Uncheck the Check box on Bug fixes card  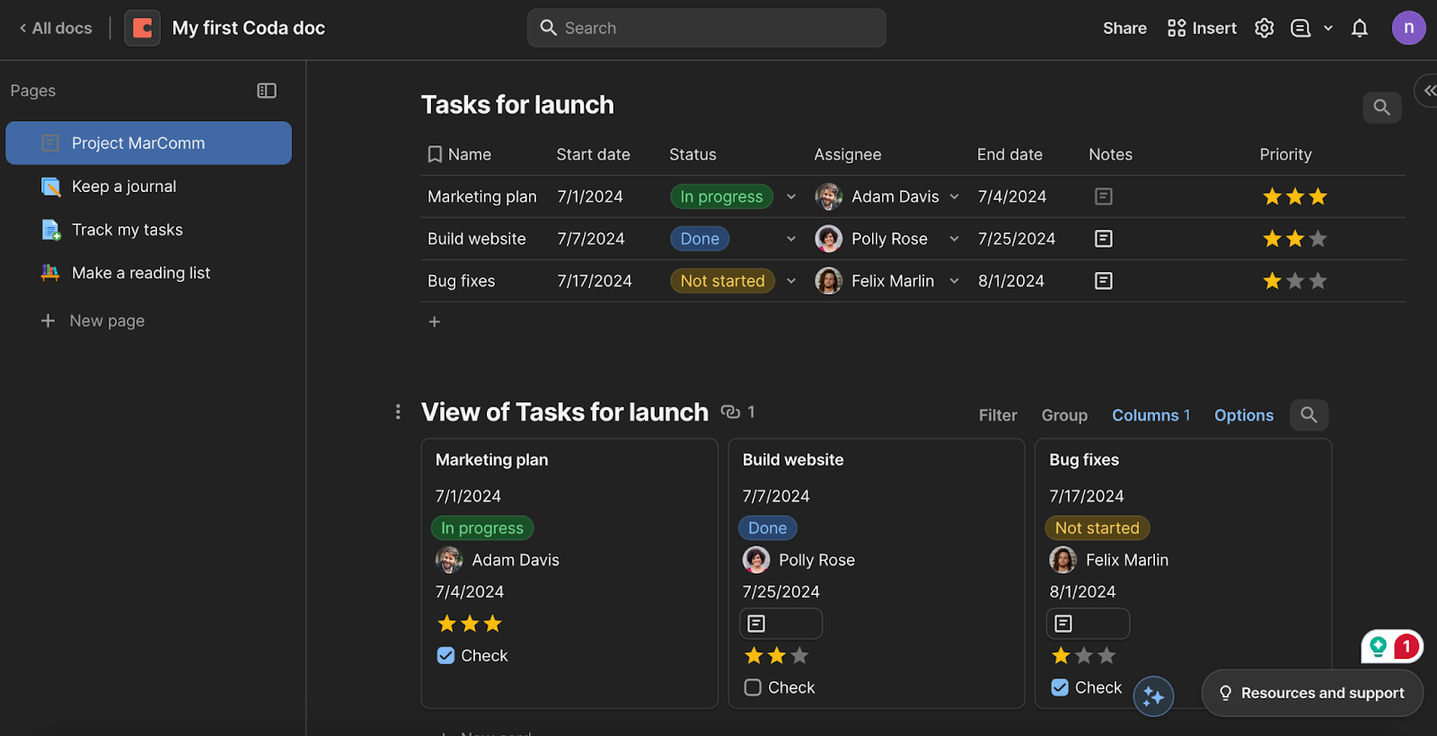(x=1060, y=688)
